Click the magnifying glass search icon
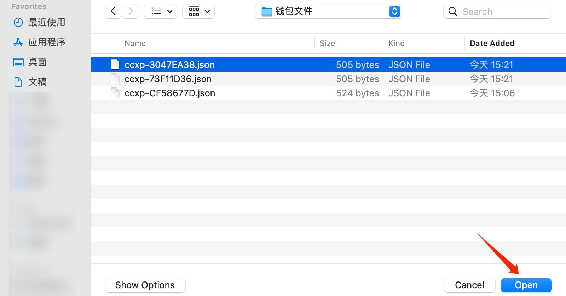The width and height of the screenshot is (566, 296). (x=453, y=12)
